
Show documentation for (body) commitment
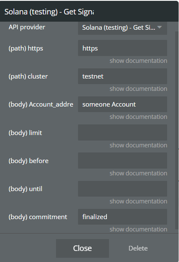coord(138,229)
